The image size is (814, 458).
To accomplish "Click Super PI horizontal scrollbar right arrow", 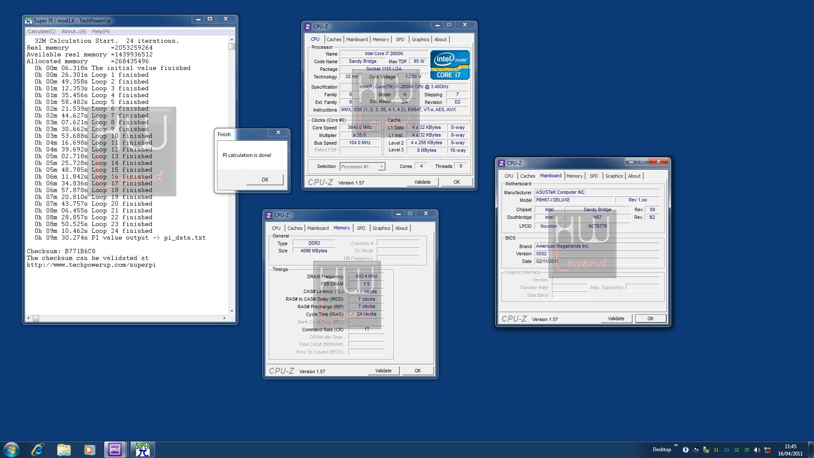I will (x=225, y=318).
